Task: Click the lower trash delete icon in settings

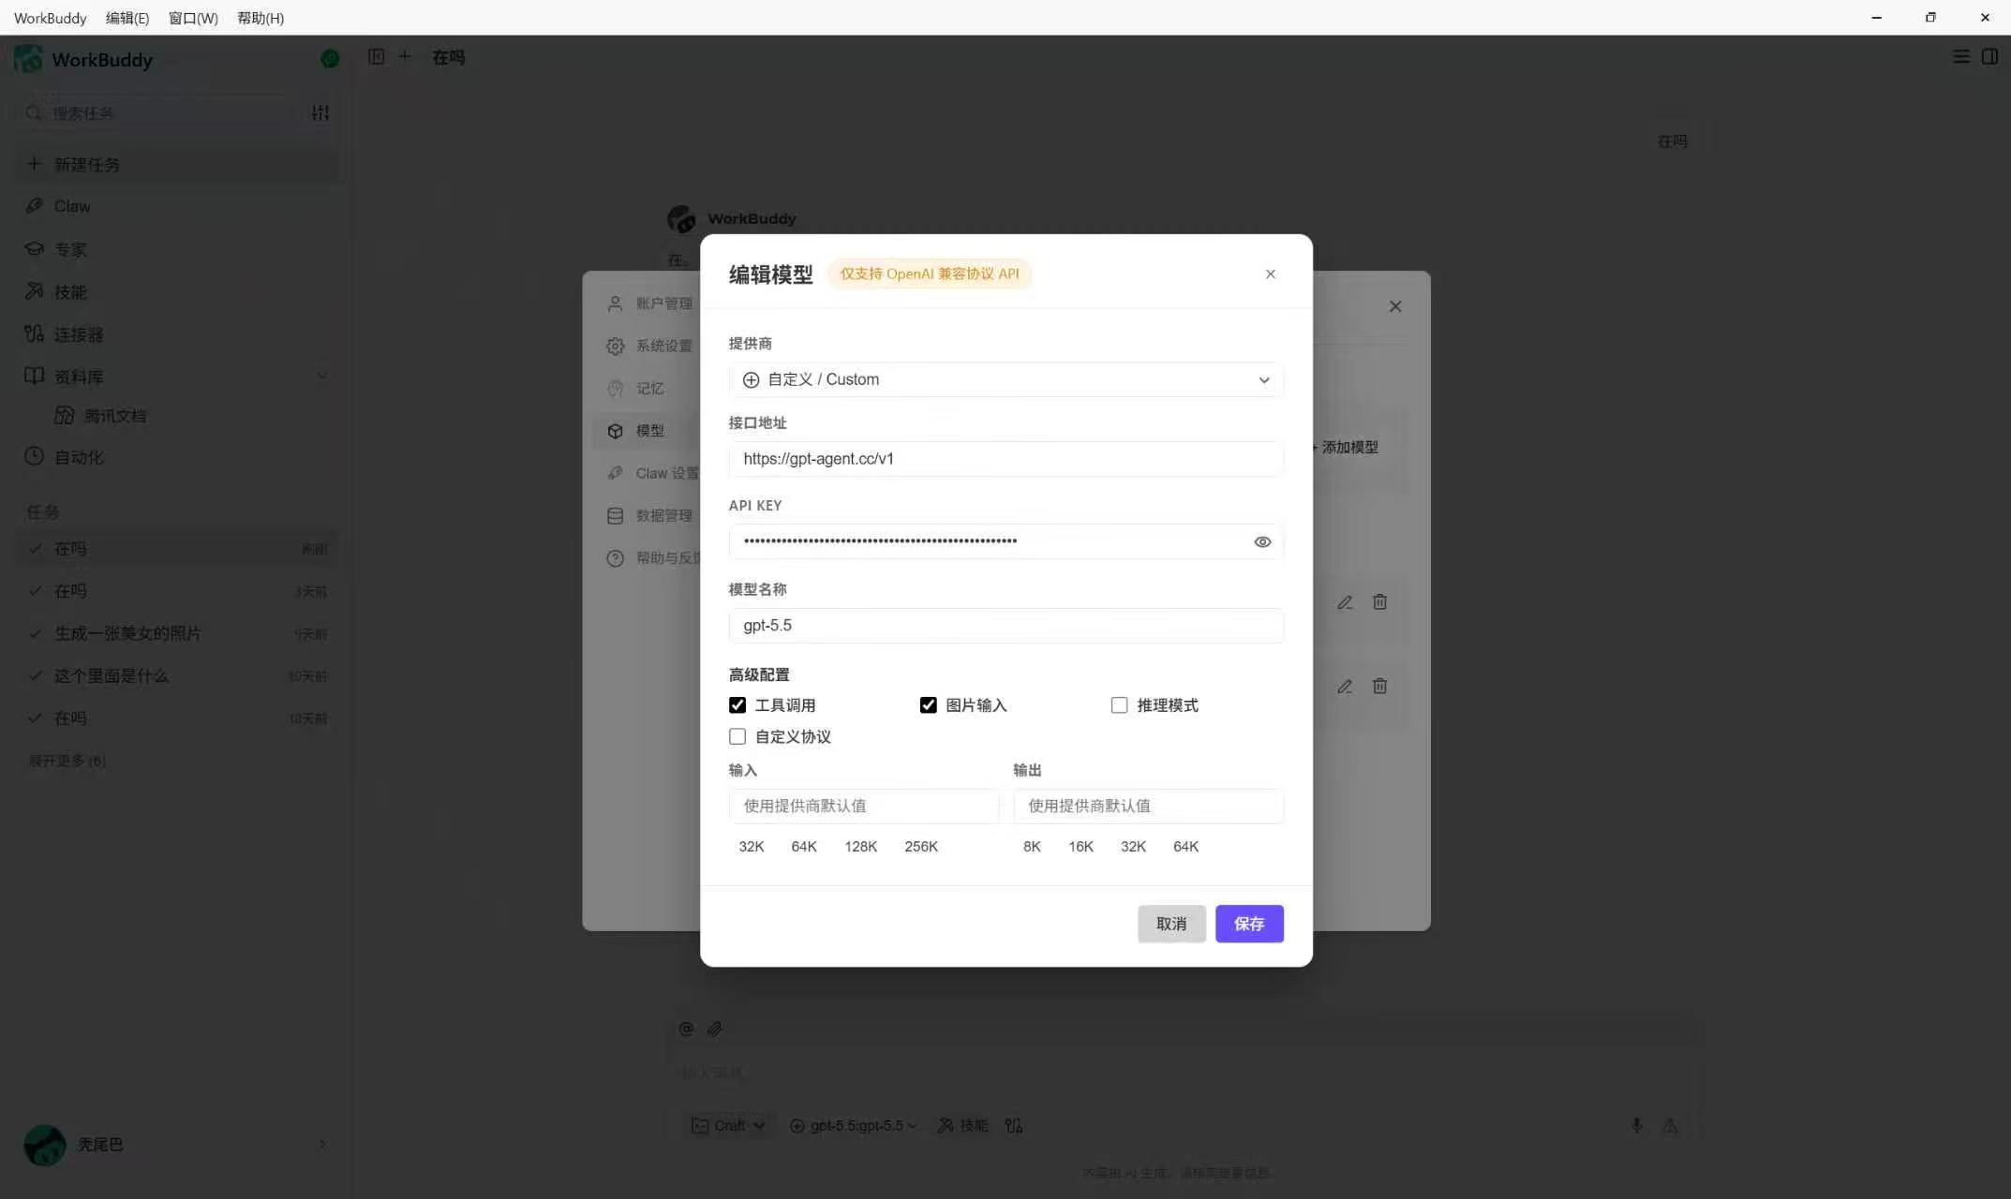Action: coord(1379,687)
